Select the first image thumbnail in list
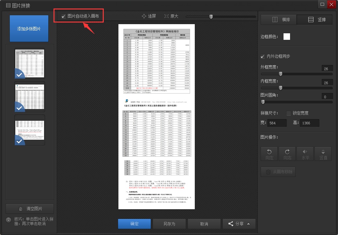This screenshot has width=338, height=235. [29, 64]
